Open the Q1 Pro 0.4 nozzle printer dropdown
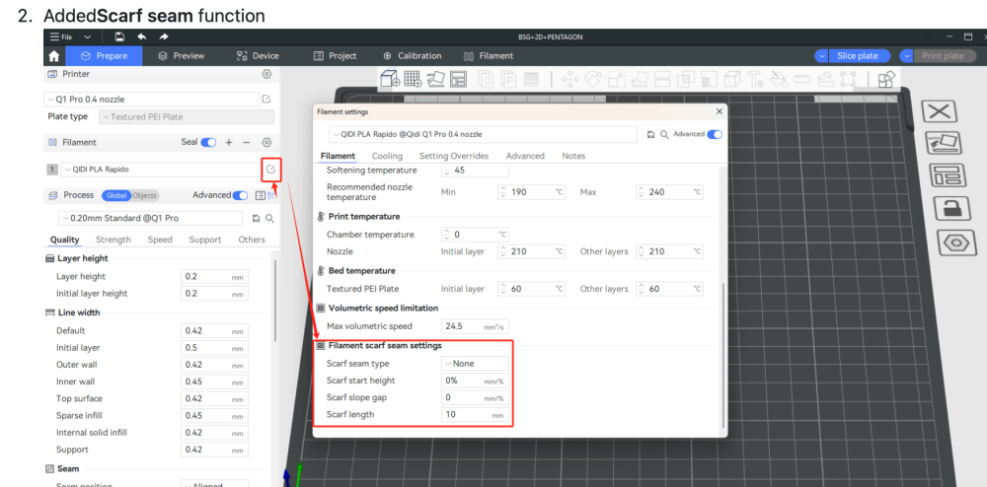This screenshot has width=987, height=487. 152,100
